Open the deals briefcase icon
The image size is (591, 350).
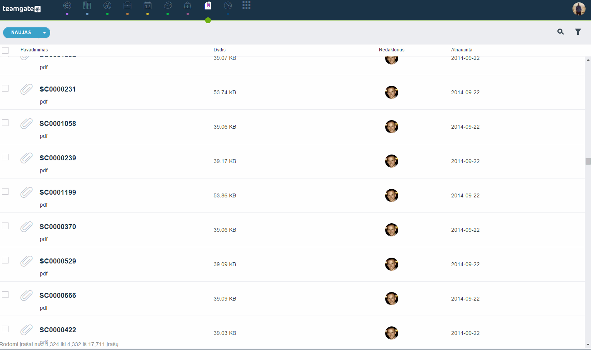coord(127,5)
